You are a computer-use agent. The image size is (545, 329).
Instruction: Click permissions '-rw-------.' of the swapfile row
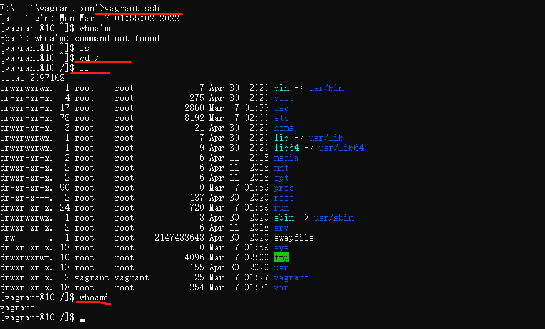pos(26,237)
